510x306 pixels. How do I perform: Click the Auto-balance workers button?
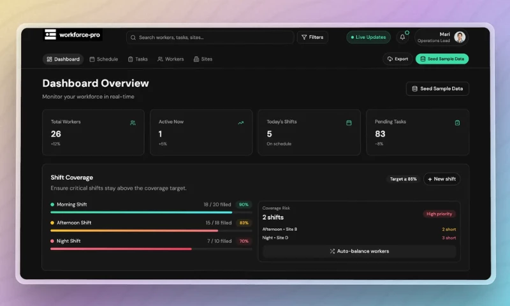[360, 251]
